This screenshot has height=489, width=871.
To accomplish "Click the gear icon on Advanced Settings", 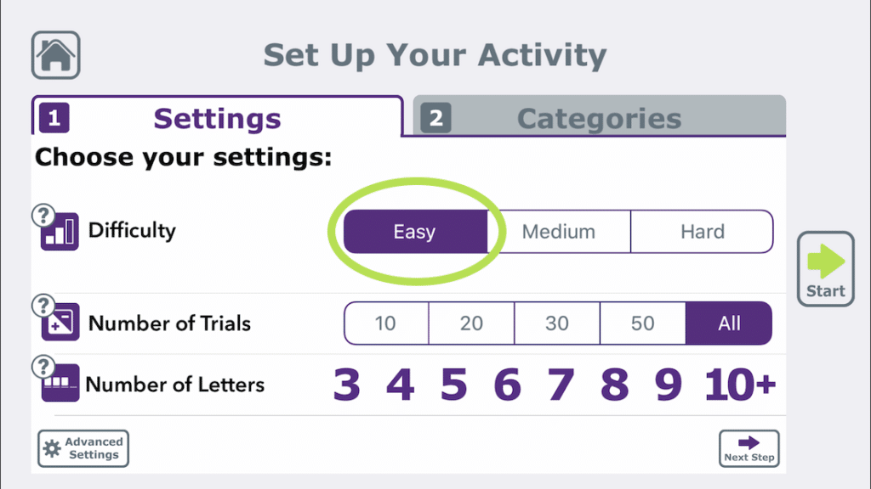I will [54, 448].
